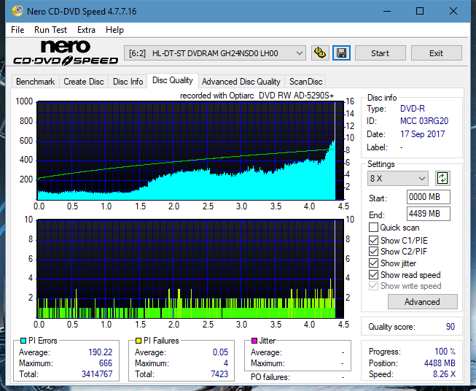
Task: Enable the Quick scan checkbox
Action: pyautogui.click(x=373, y=228)
